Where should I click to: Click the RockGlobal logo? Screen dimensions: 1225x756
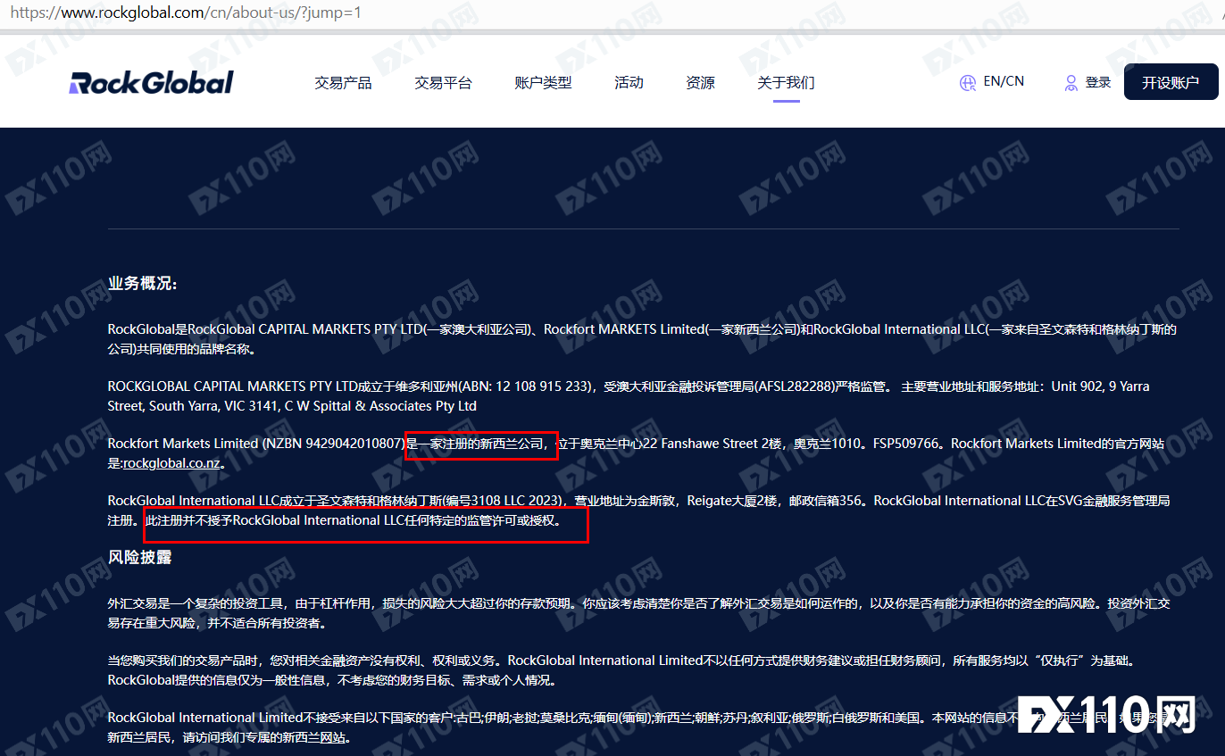151,83
